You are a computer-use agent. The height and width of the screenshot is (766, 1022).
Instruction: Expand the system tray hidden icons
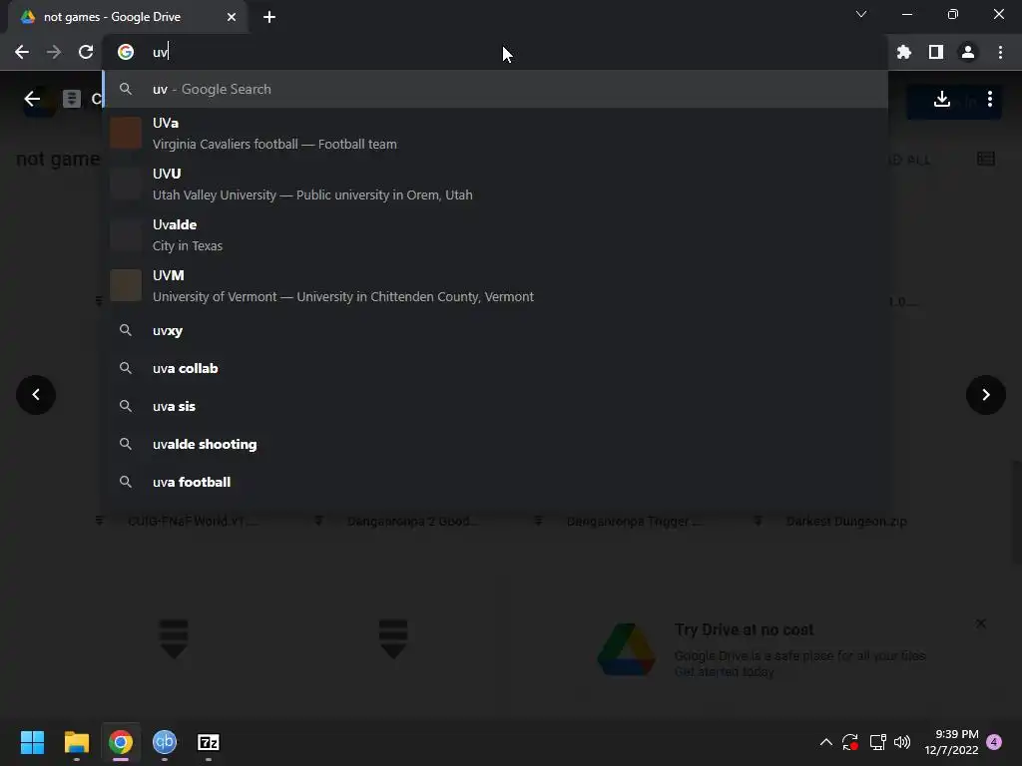tap(825, 742)
